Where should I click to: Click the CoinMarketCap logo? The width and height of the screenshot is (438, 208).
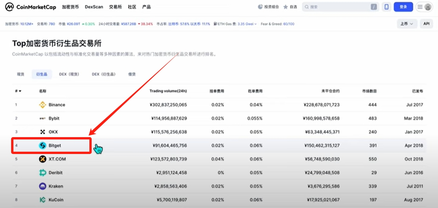(x=30, y=7)
